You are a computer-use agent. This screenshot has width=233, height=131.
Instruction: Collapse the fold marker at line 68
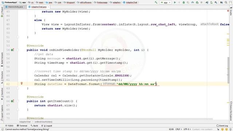pyautogui.click(x=18, y=110)
